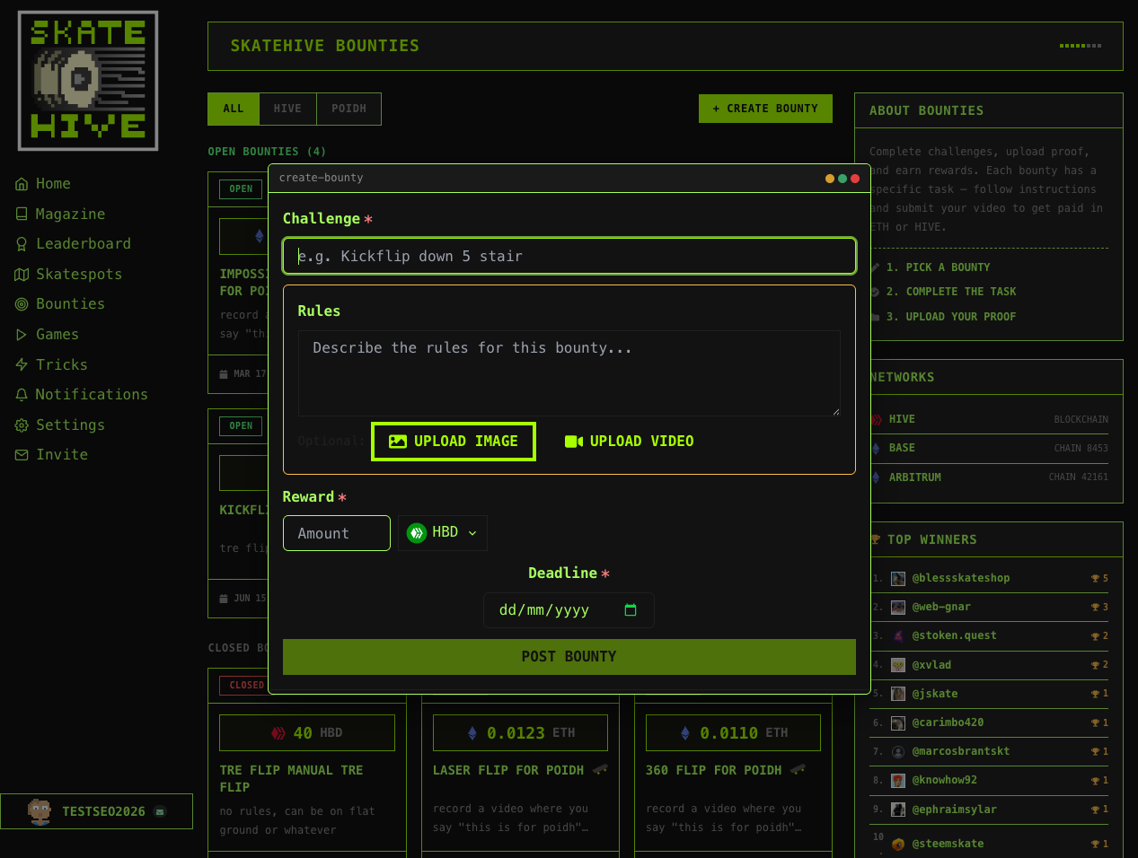
Task: Switch to the POIDH filter tab
Action: (348, 109)
